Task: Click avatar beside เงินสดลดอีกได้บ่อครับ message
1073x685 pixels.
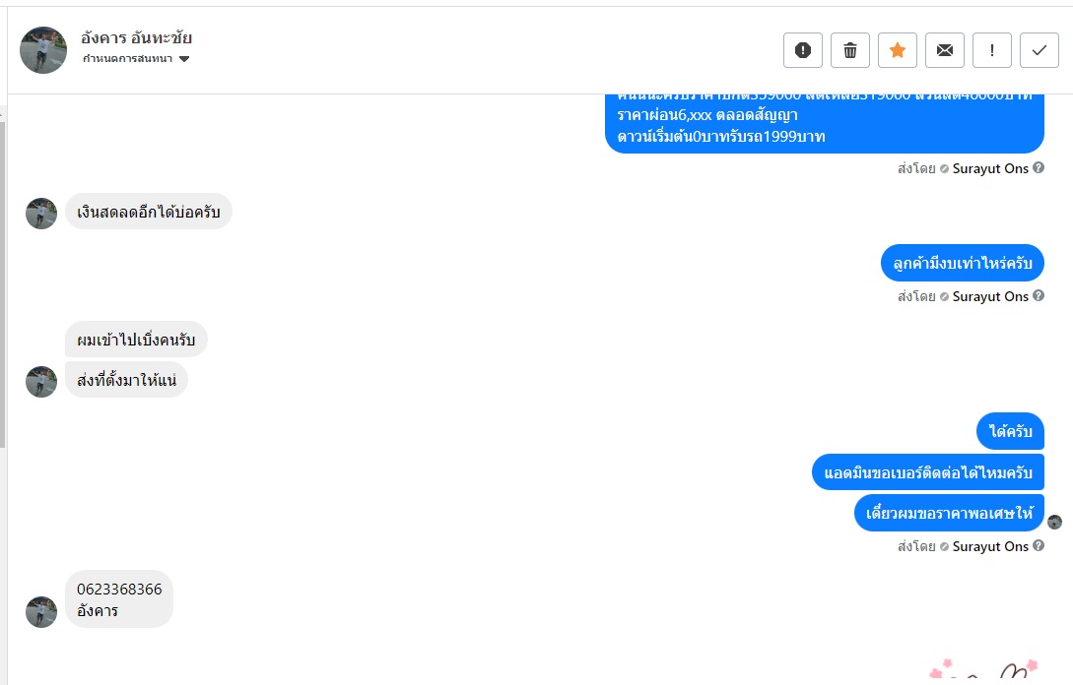Action: tap(41, 214)
